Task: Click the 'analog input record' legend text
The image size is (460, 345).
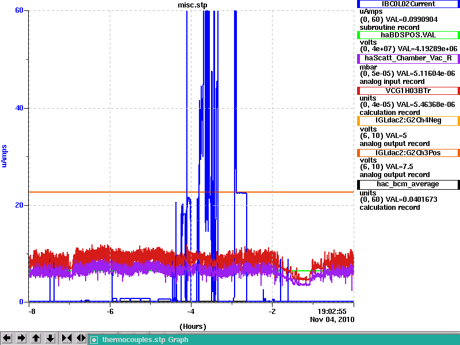Action: (x=392, y=82)
